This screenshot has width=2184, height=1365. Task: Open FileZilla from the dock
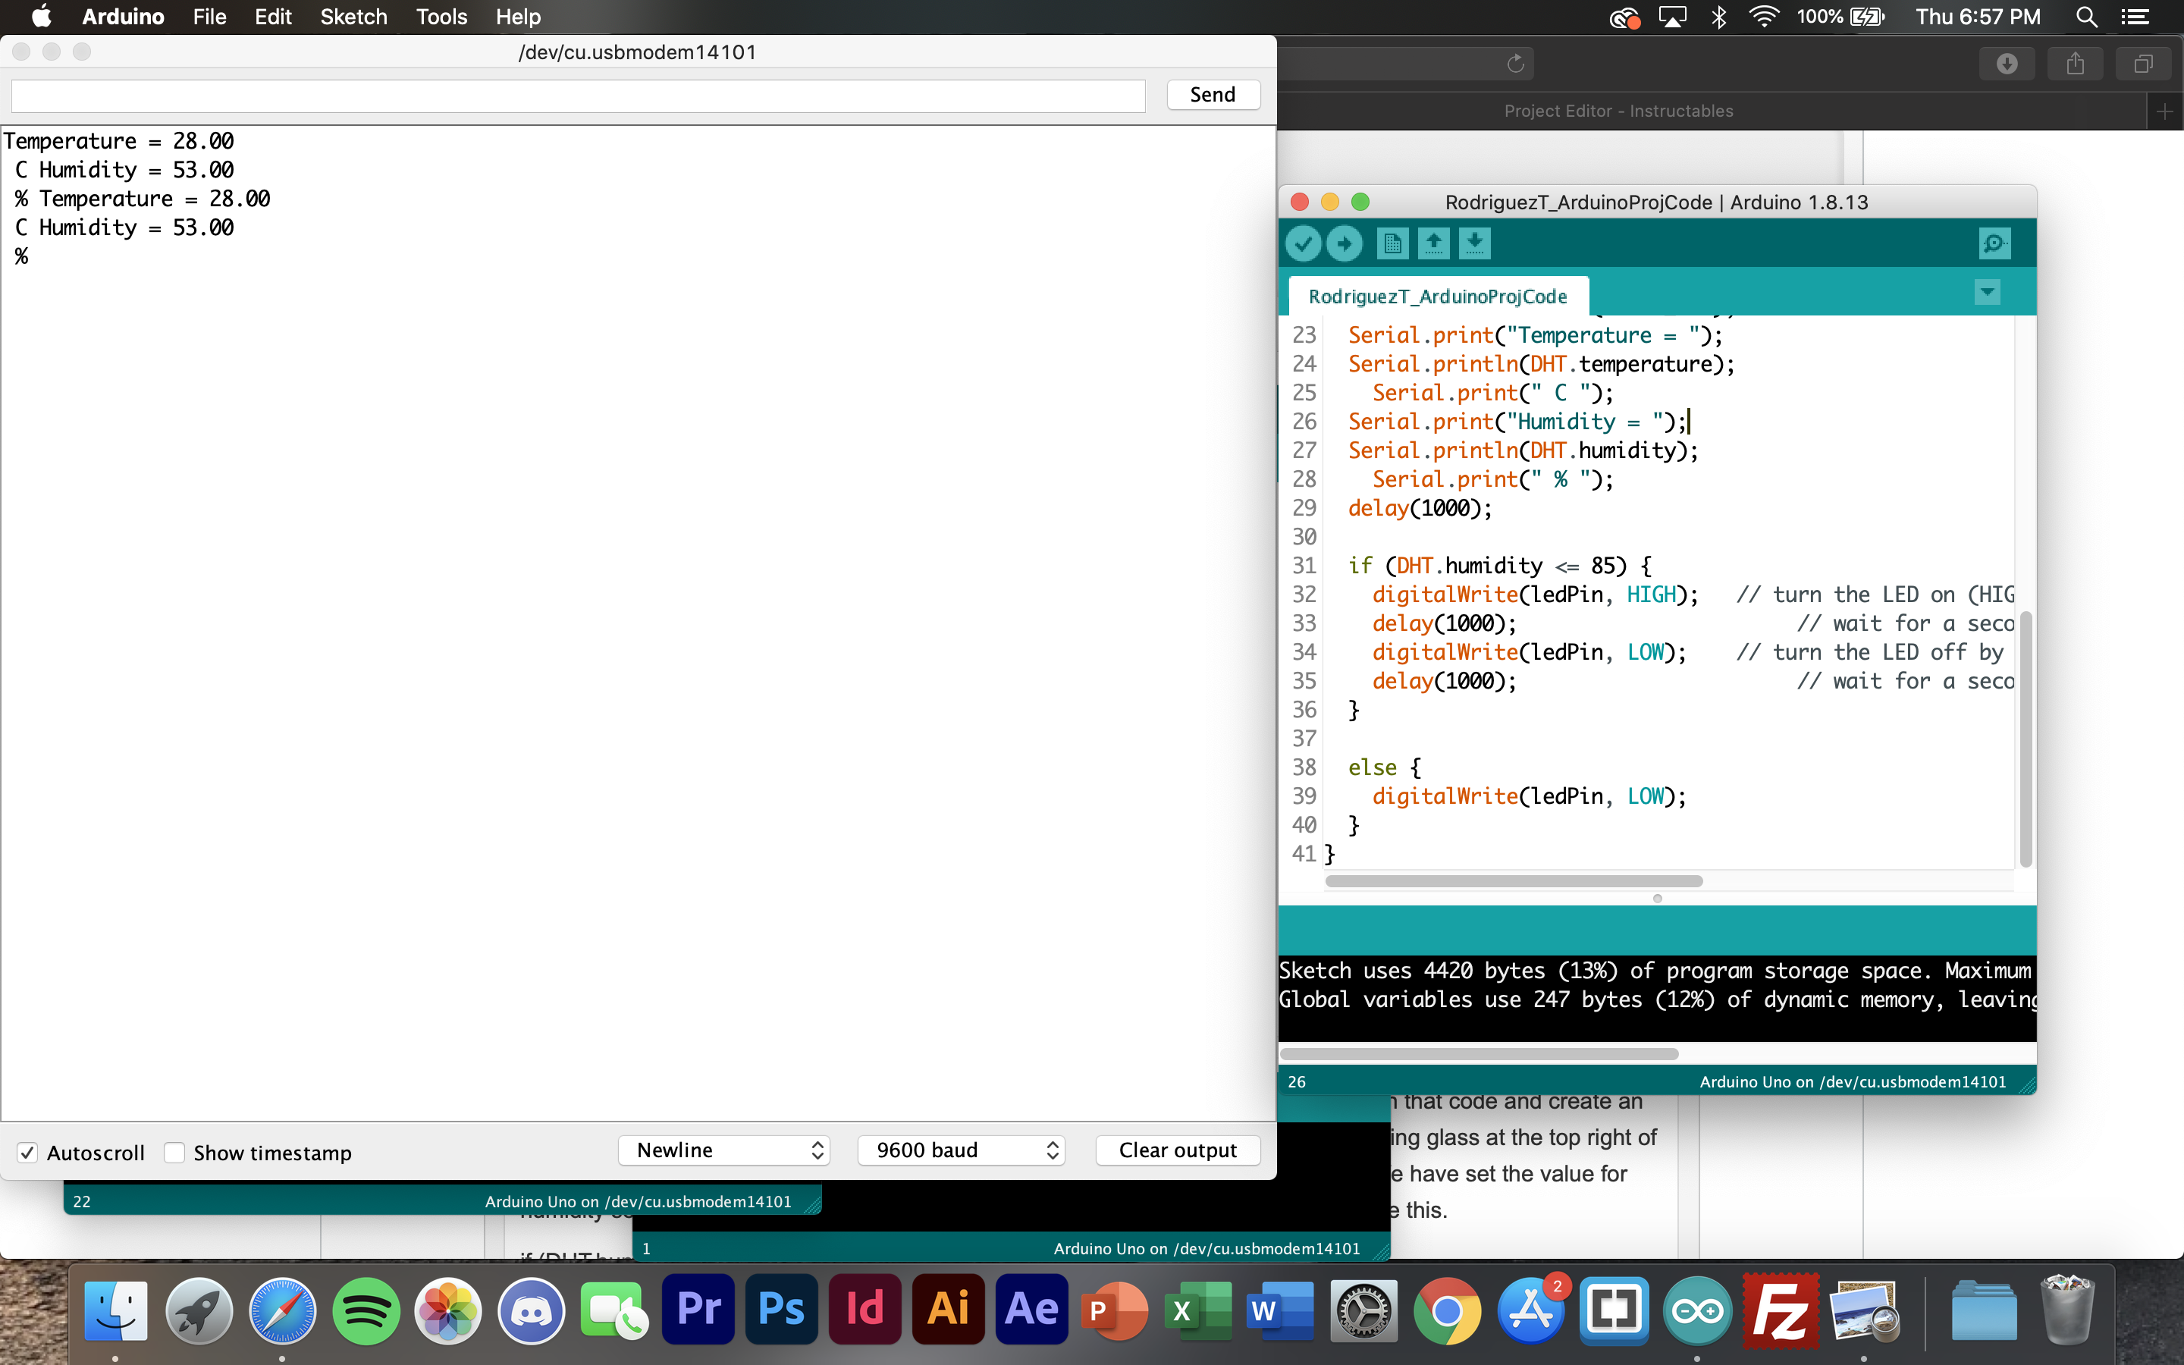[x=1780, y=1310]
